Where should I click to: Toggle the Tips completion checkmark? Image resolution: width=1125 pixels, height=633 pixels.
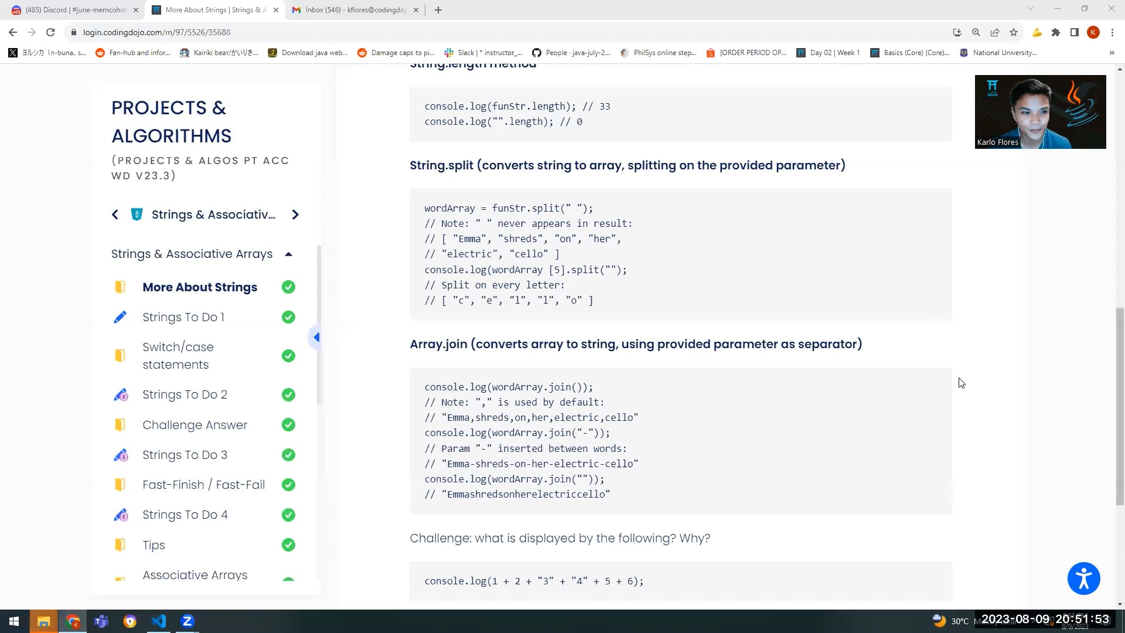[x=288, y=545]
